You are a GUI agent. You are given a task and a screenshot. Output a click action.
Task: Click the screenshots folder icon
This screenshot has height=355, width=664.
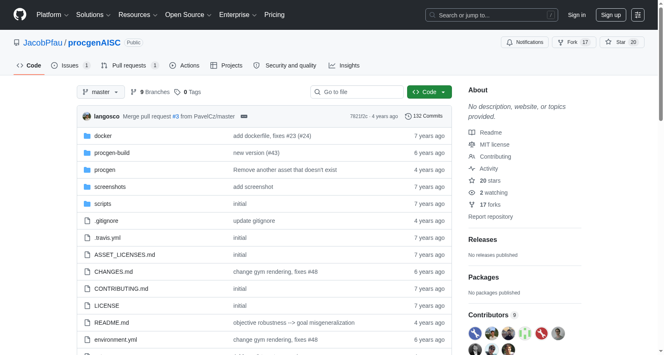pyautogui.click(x=87, y=187)
